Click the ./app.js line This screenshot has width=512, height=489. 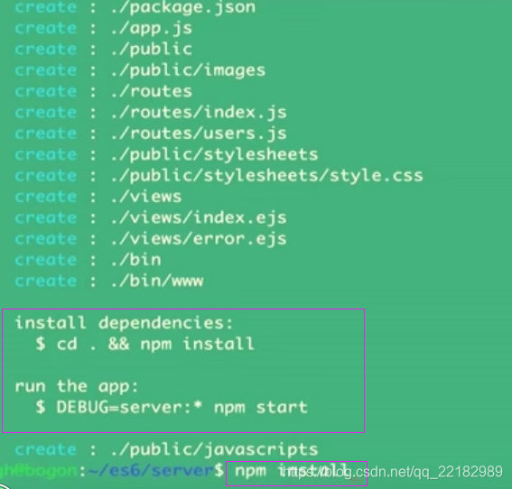[151, 28]
